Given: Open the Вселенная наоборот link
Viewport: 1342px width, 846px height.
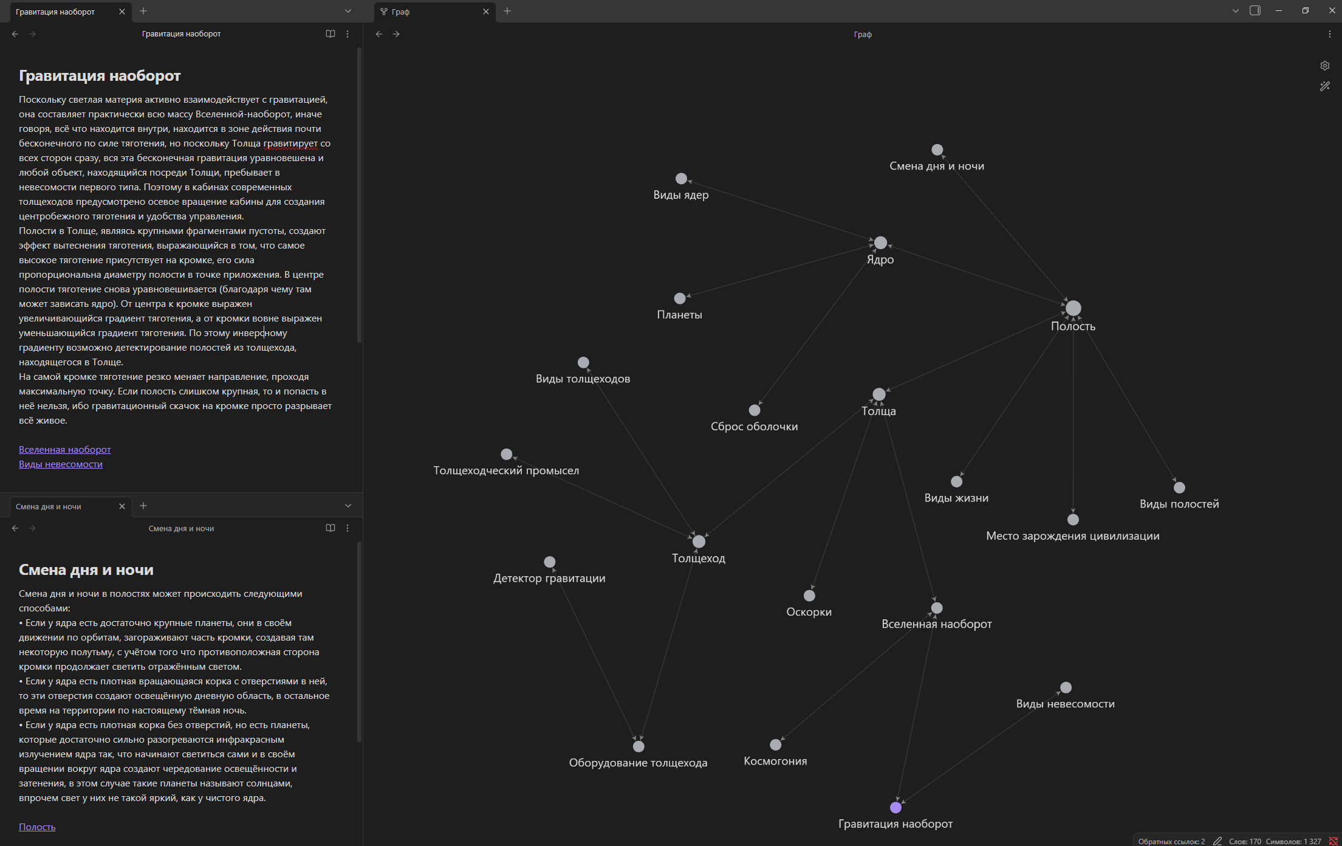Looking at the screenshot, I should click(64, 450).
